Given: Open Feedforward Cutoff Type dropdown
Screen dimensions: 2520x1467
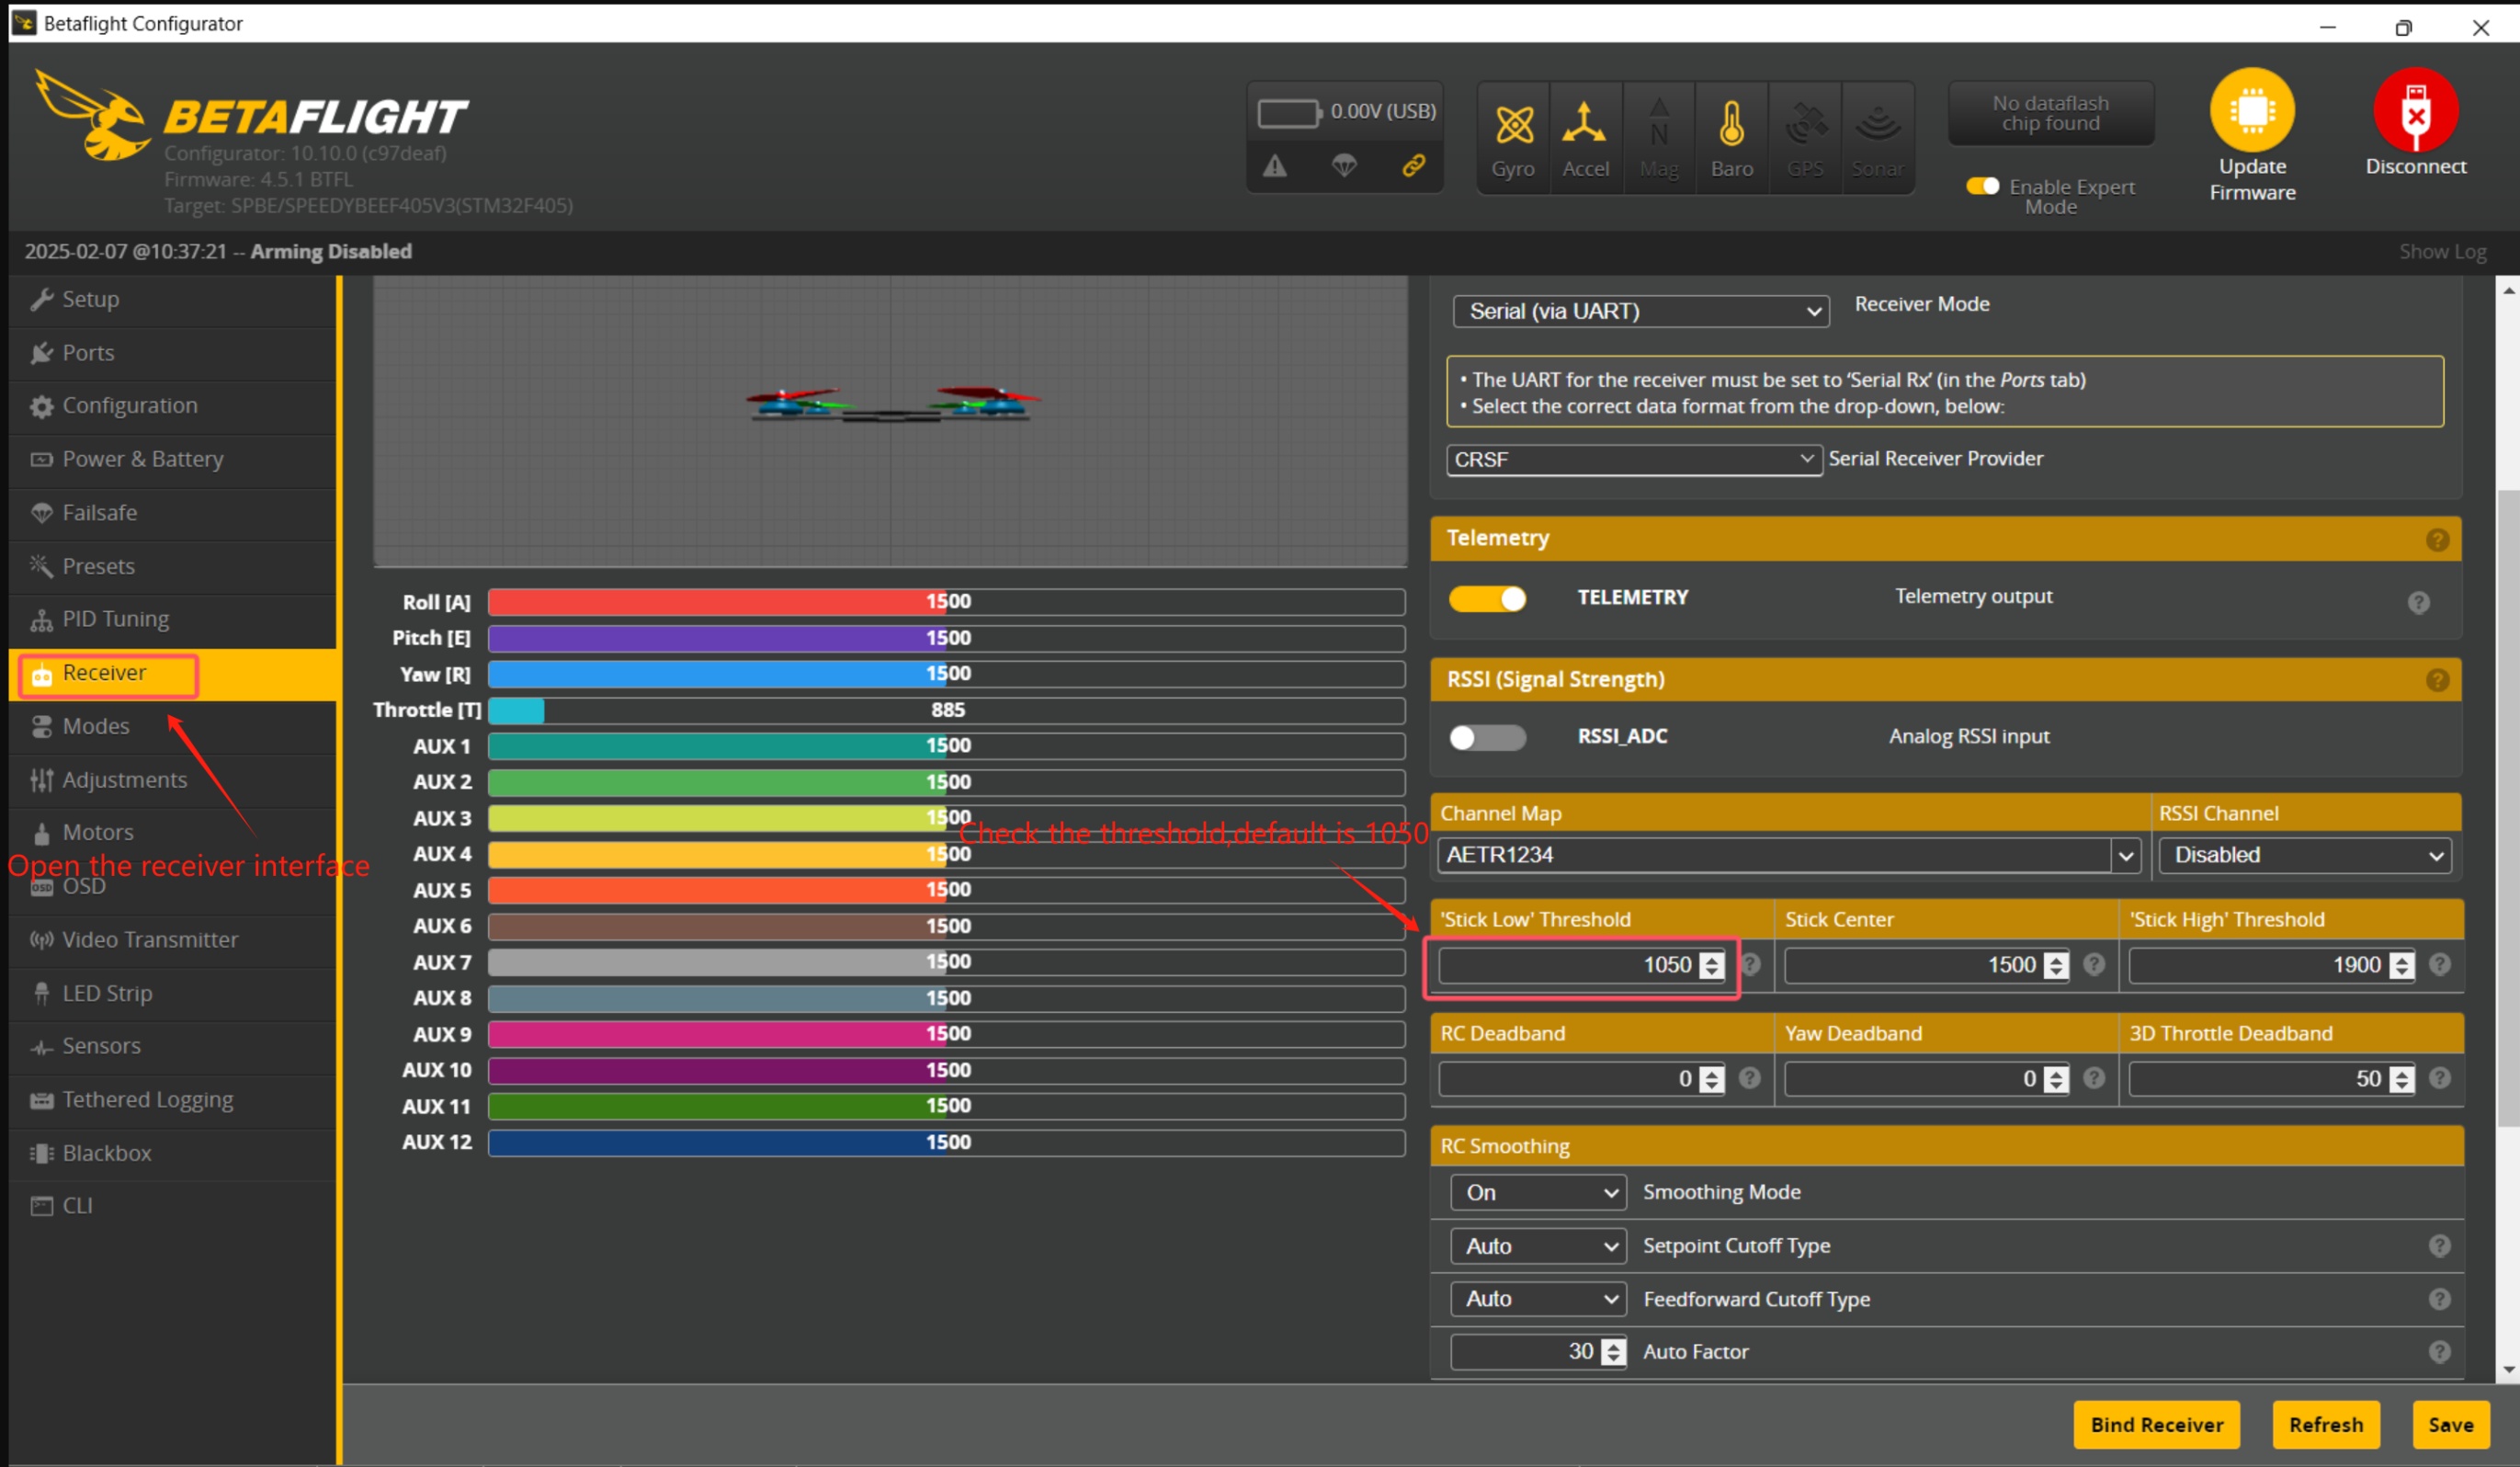Looking at the screenshot, I should coord(1538,1299).
